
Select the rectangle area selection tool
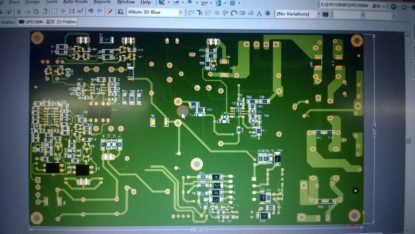pyautogui.click(x=55, y=11)
